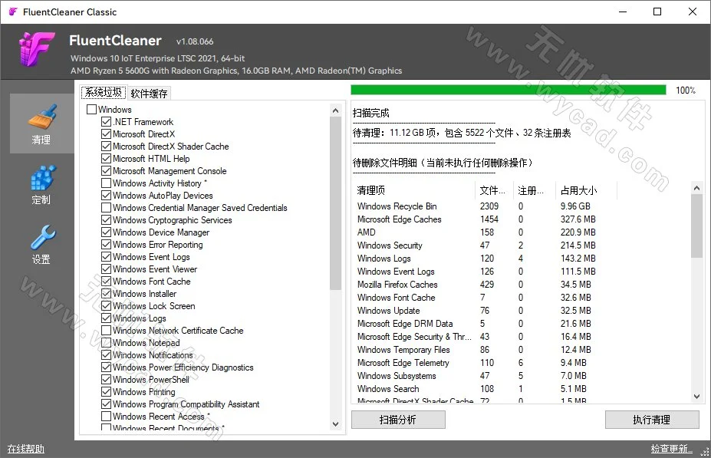711x458 pixels.
Task: Click results list scrollbar down arrow
Action: point(697,397)
